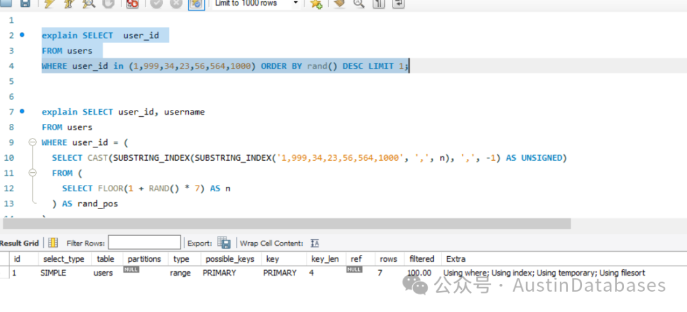
Task: Sort by the 'select_type' column header
Action: tap(64, 259)
